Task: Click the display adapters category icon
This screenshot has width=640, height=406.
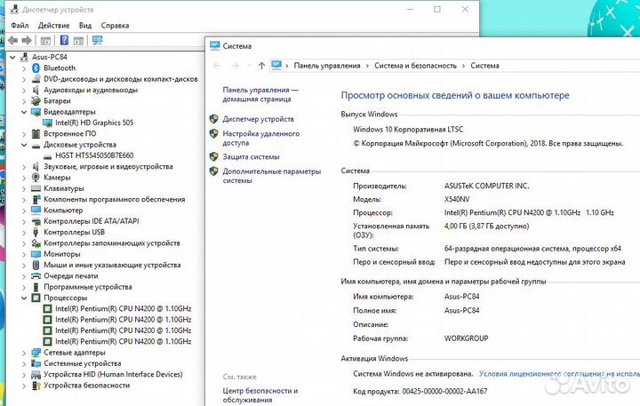Action: click(36, 112)
